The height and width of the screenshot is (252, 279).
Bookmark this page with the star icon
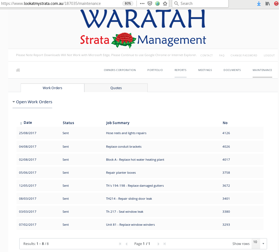(x=165, y=4)
